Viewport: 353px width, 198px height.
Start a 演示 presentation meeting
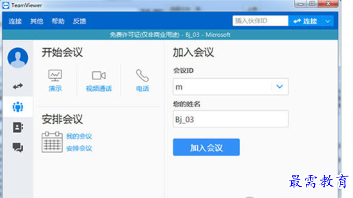55,80
